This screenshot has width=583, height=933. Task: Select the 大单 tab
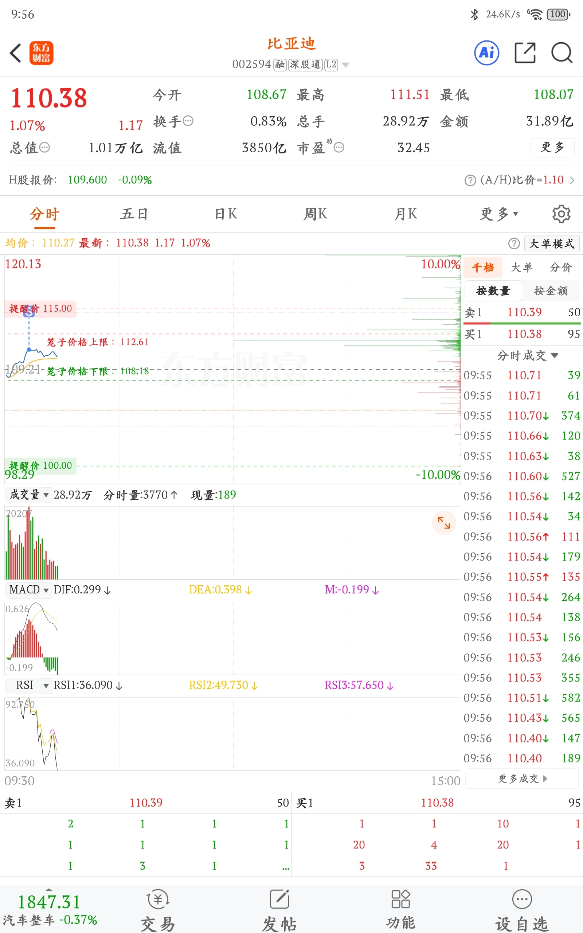tap(522, 267)
